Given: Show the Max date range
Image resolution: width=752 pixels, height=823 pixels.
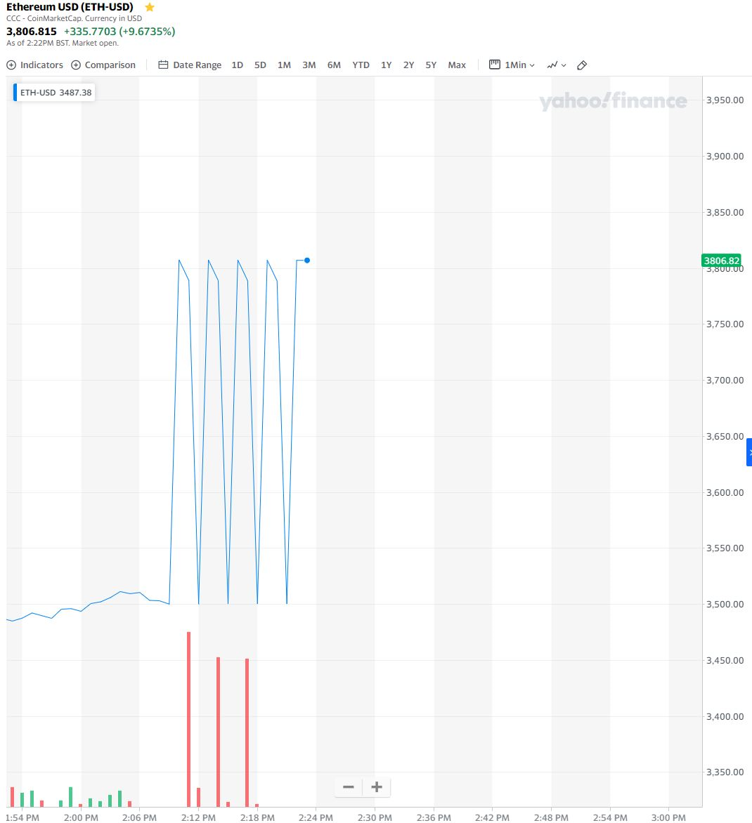Looking at the screenshot, I should pyautogui.click(x=457, y=65).
